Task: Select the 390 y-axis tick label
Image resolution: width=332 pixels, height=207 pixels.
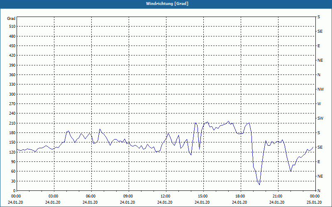Action: [x=12, y=65]
